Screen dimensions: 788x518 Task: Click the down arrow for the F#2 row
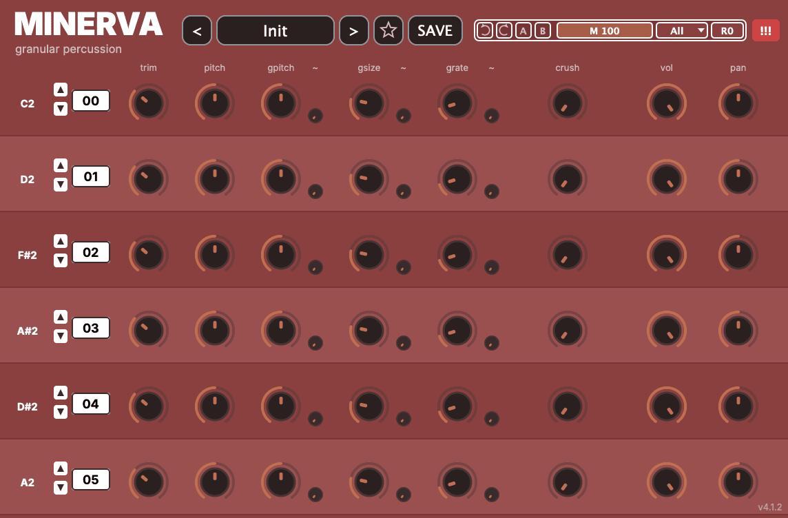coord(61,260)
